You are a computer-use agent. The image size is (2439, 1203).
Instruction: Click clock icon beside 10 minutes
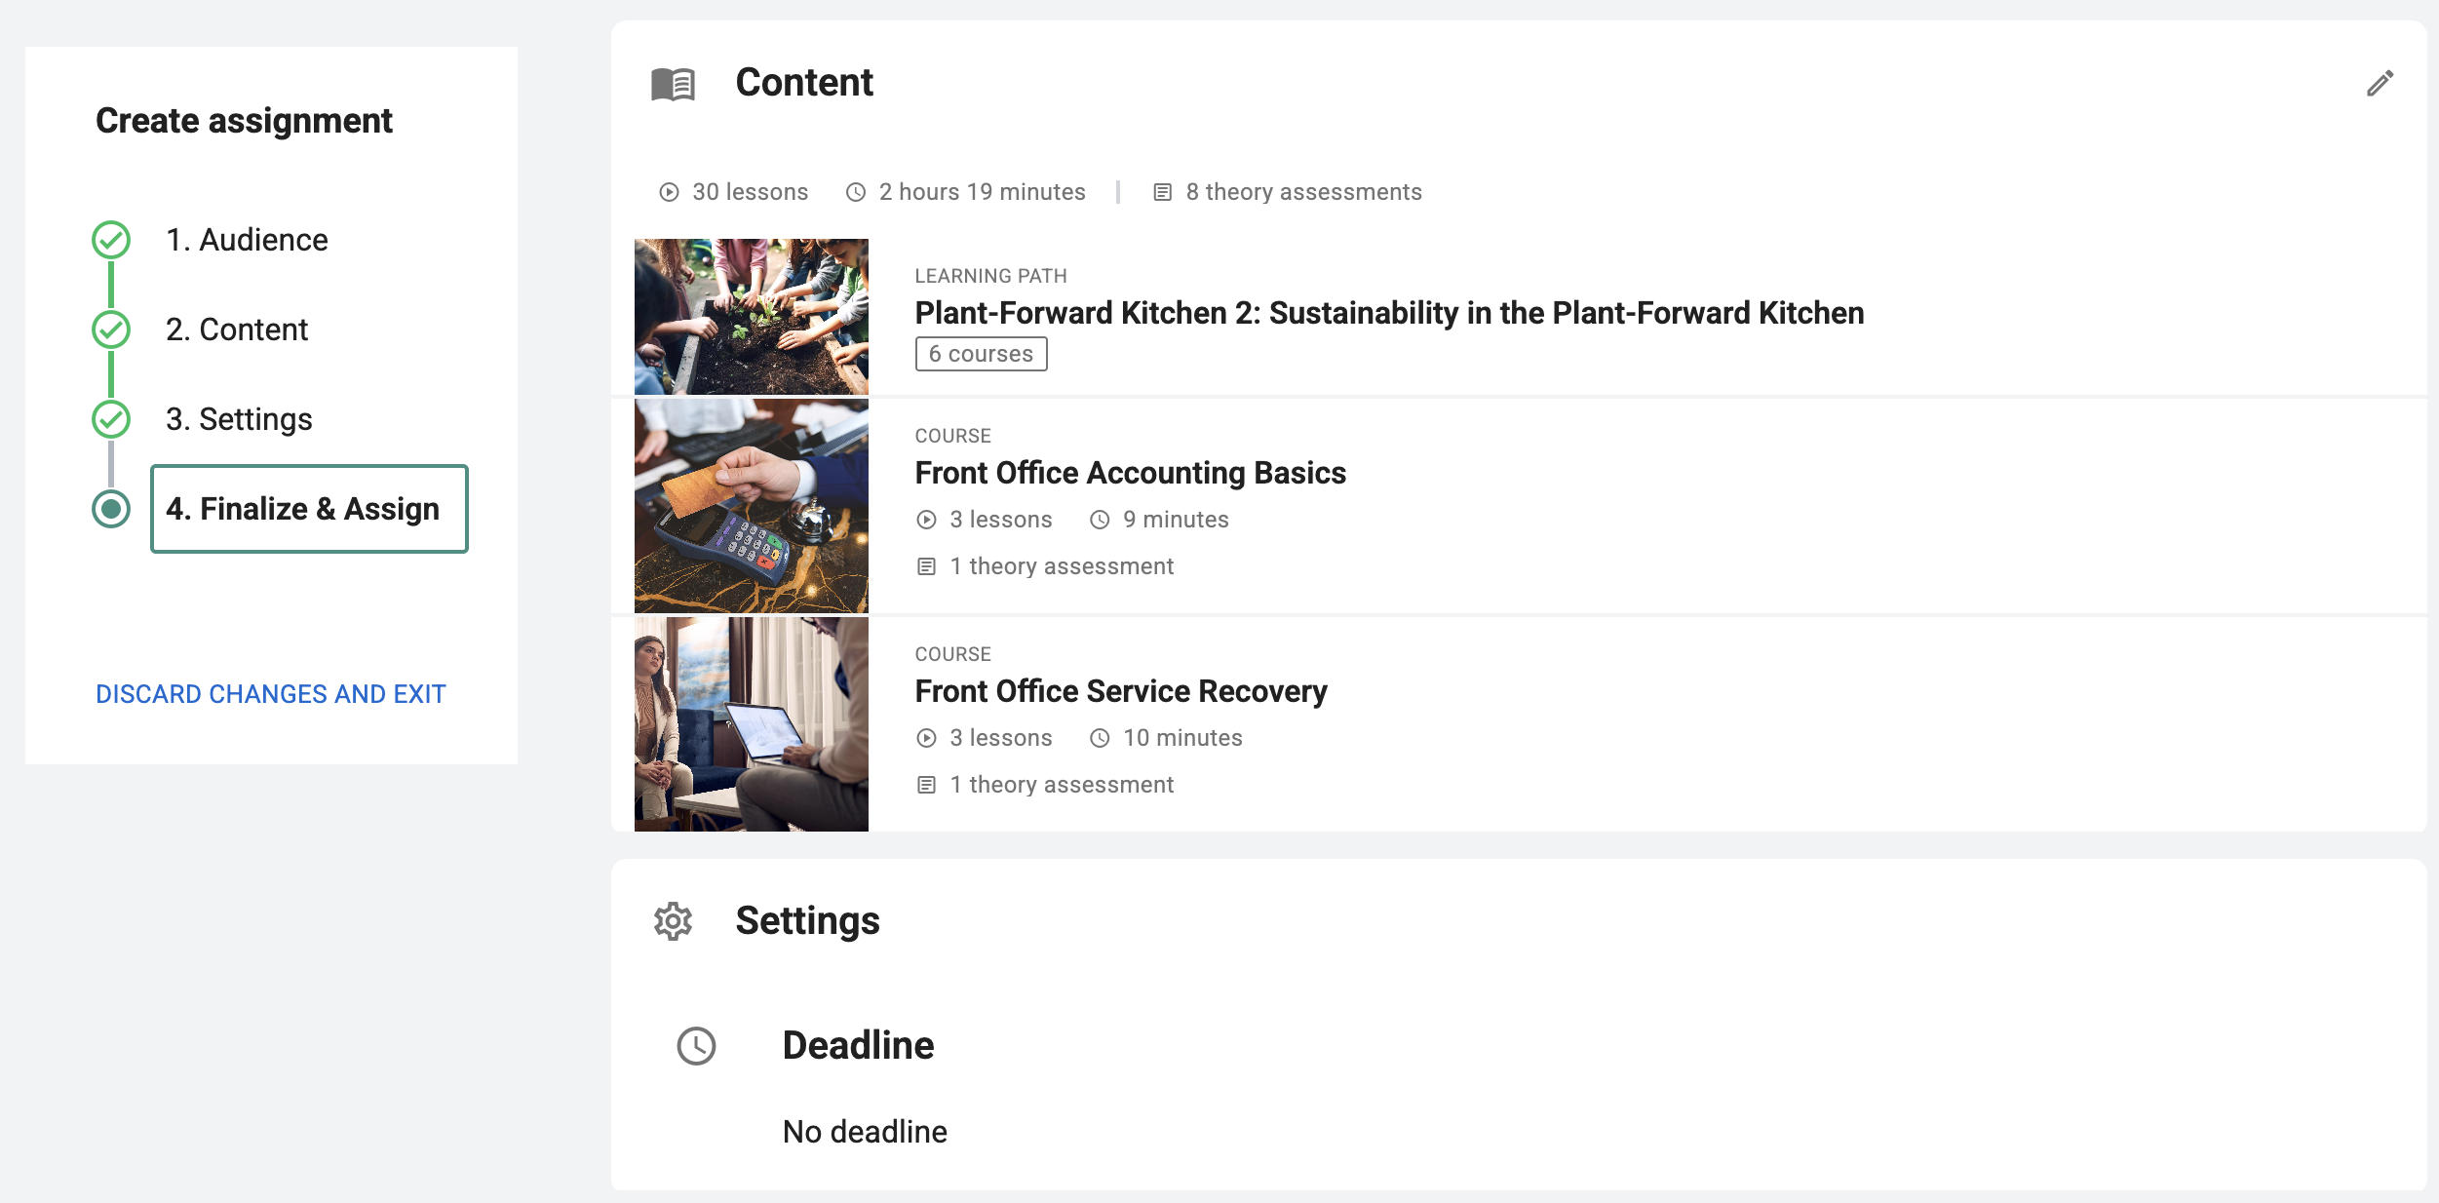pos(1100,738)
